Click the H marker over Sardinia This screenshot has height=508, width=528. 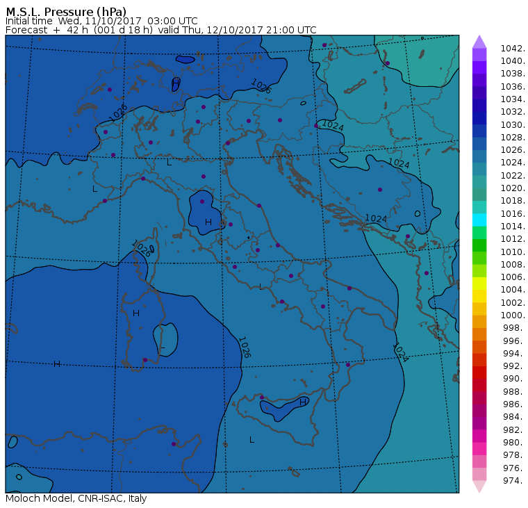click(136, 313)
